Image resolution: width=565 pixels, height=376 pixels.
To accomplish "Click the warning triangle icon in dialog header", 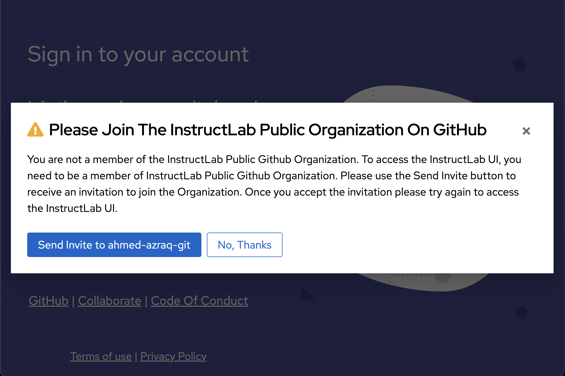I will [x=36, y=131].
